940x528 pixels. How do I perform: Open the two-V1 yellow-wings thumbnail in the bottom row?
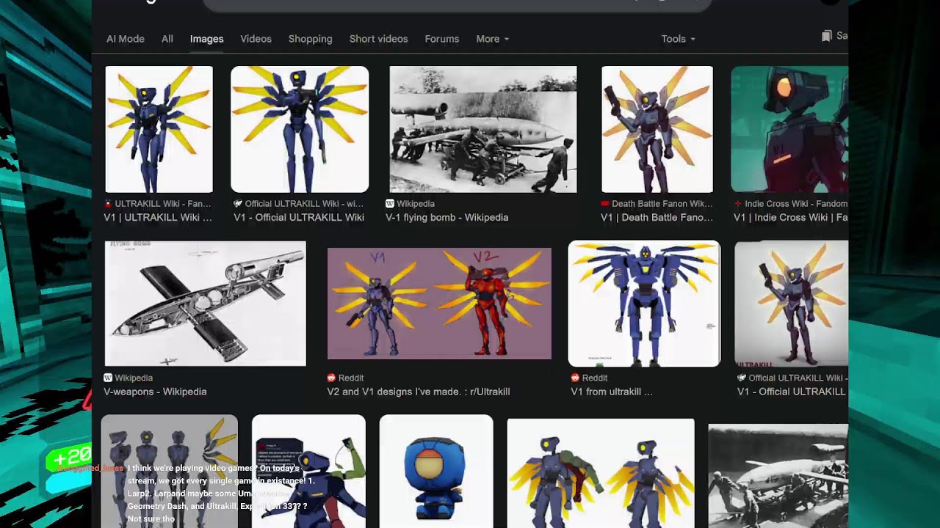click(601, 473)
